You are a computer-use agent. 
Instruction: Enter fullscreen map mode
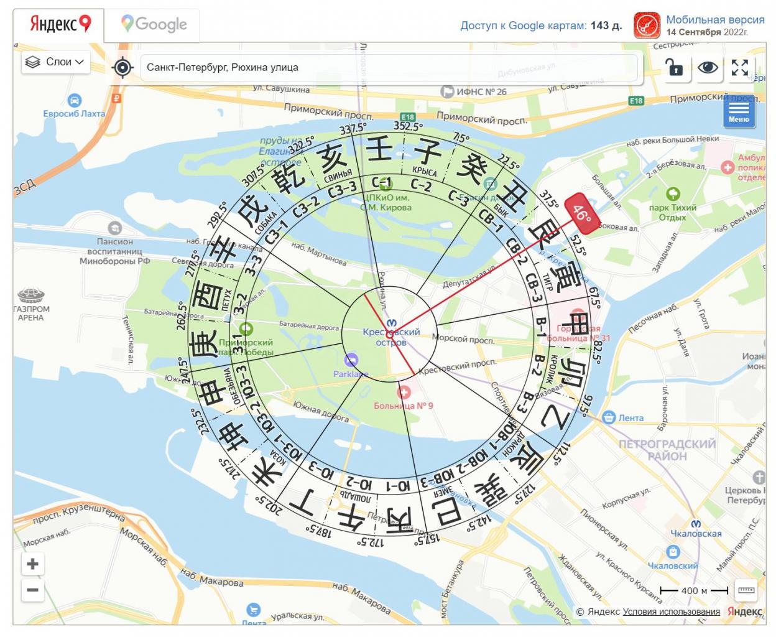739,67
